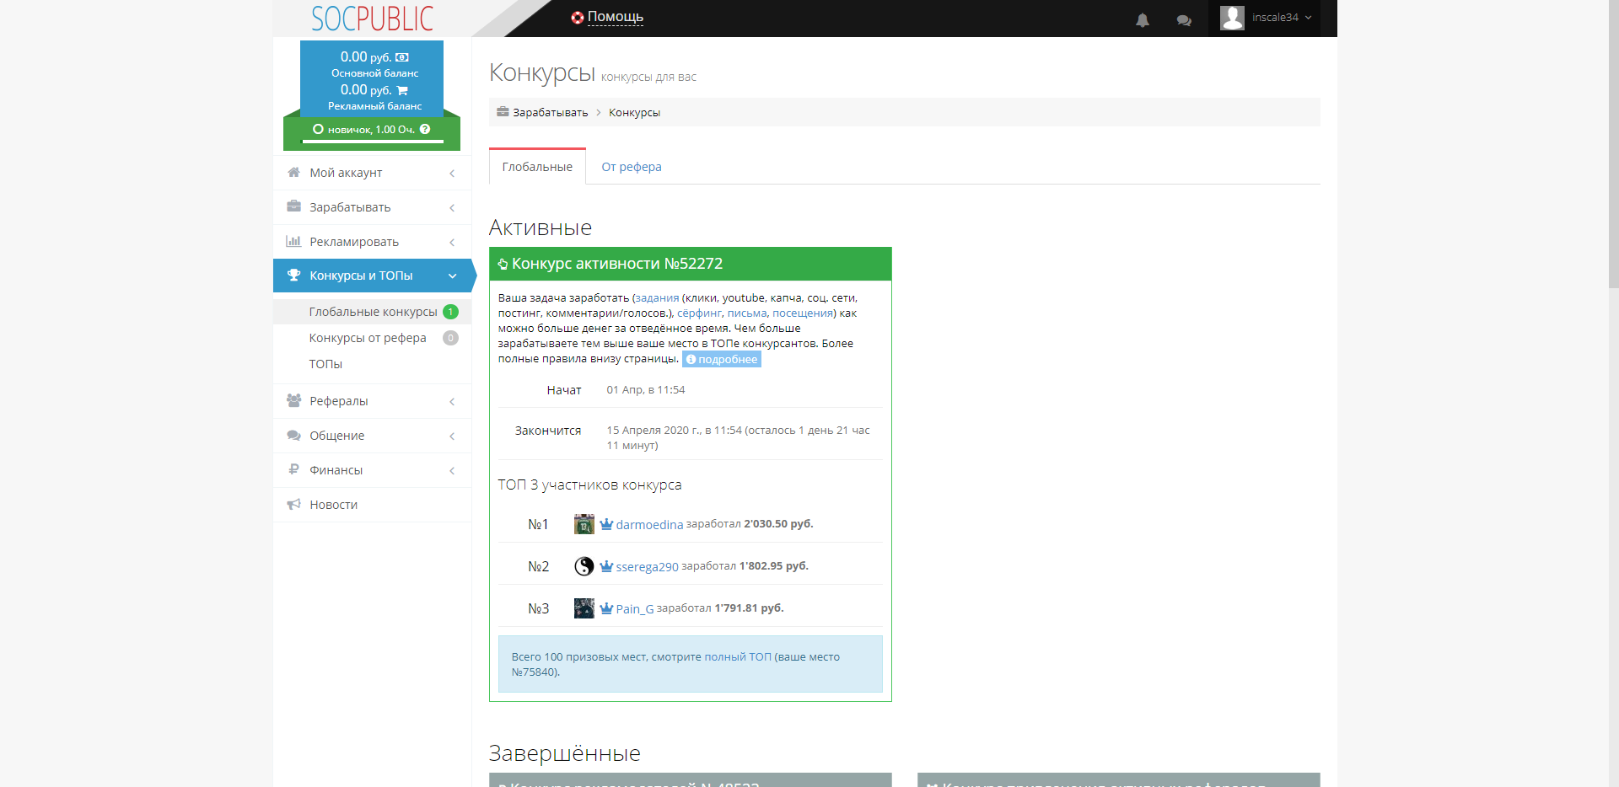Switch to the Глобальные tab
The image size is (1619, 787).
pyautogui.click(x=537, y=167)
